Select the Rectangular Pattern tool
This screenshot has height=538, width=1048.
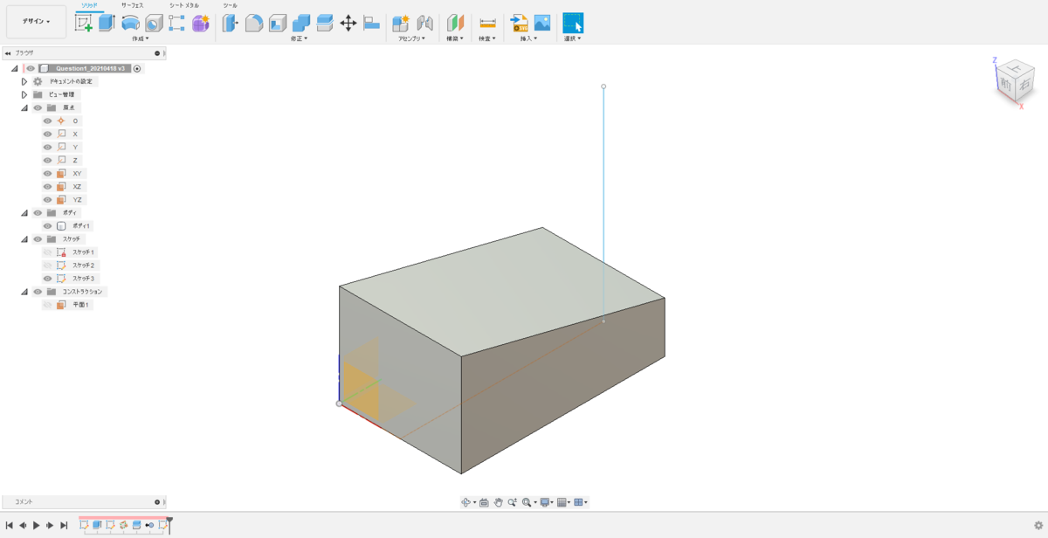click(x=176, y=24)
